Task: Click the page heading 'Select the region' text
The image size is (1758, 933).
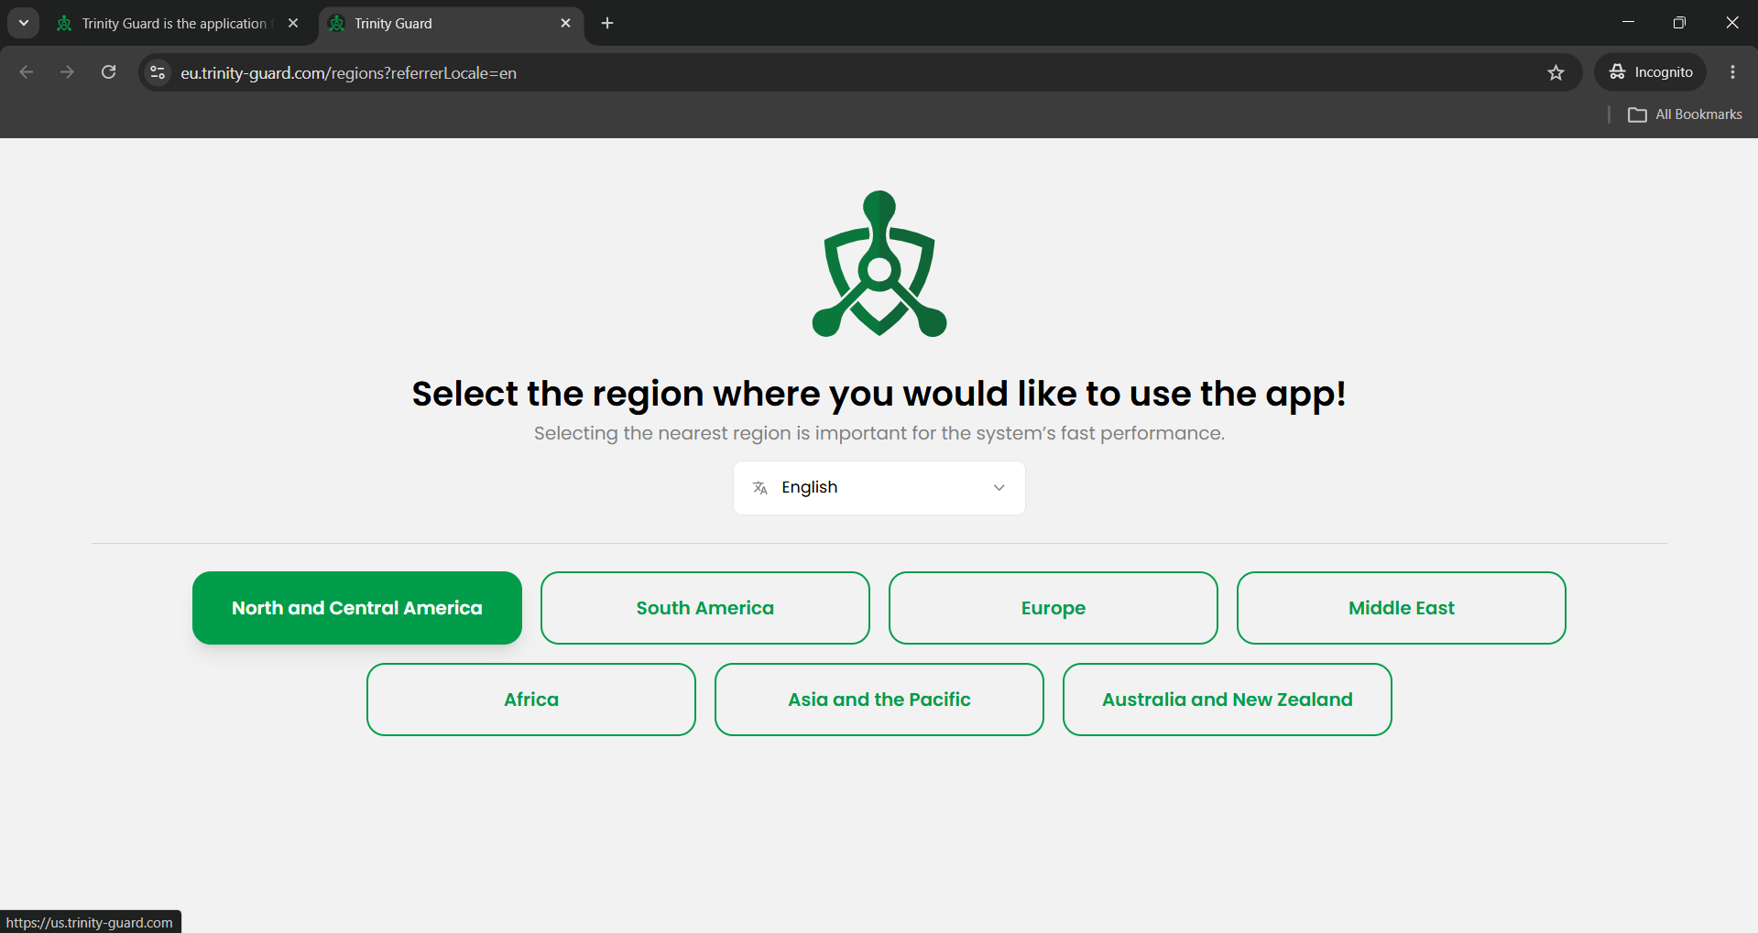Action: pos(879,394)
